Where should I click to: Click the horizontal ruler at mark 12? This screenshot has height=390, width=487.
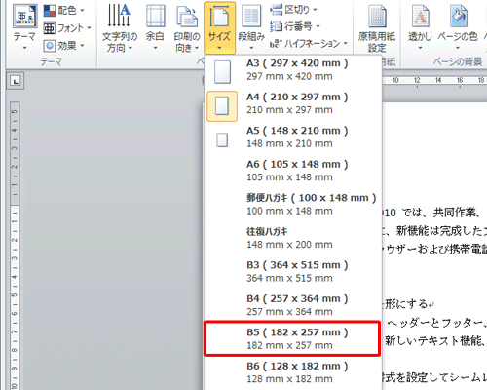pos(417,80)
